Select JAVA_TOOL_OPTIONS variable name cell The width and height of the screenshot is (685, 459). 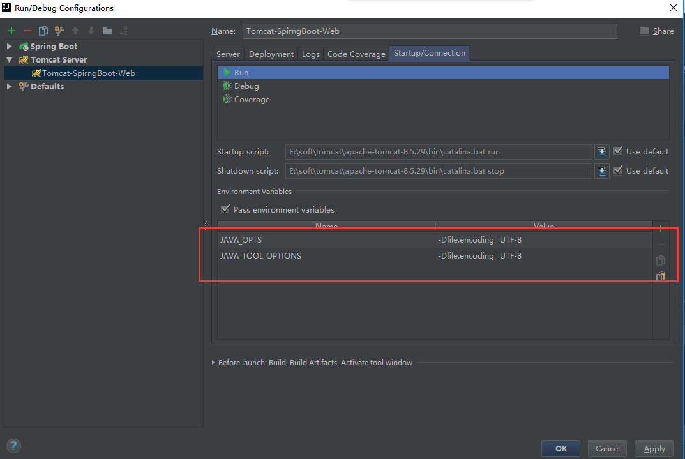tap(326, 256)
